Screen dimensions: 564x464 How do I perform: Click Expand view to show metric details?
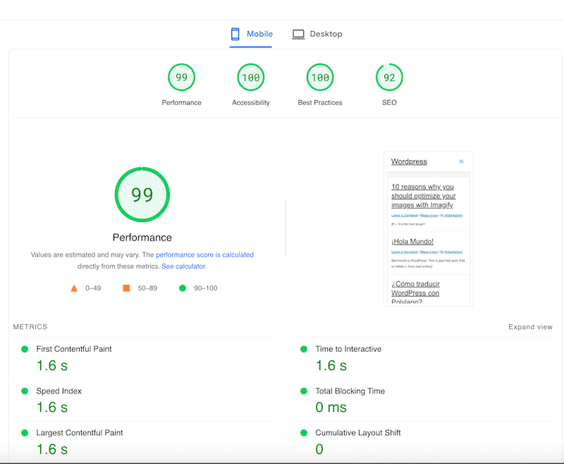[530, 326]
